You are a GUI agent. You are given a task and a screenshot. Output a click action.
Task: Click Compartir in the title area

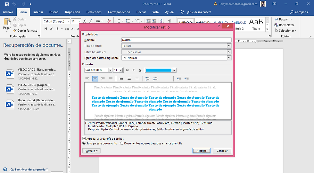[299, 12]
